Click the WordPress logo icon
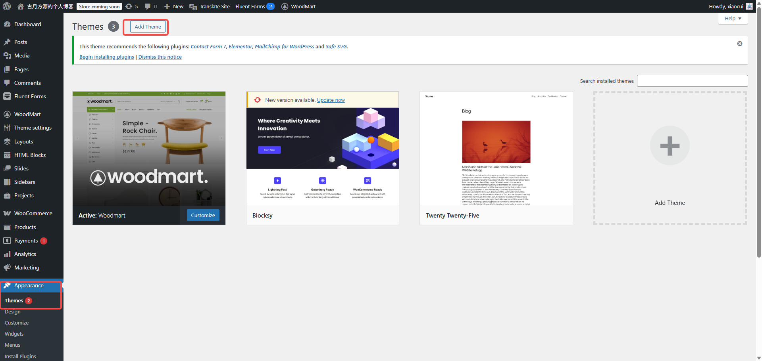This screenshot has width=762, height=361. click(x=7, y=6)
